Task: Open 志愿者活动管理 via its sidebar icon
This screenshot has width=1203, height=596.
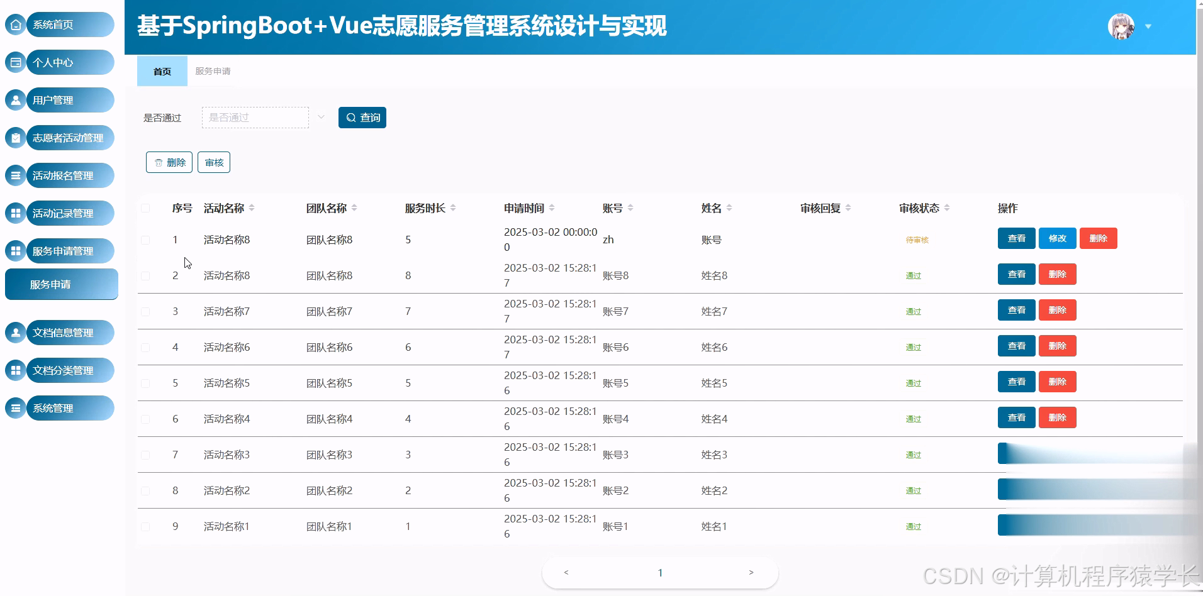Action: coord(15,138)
